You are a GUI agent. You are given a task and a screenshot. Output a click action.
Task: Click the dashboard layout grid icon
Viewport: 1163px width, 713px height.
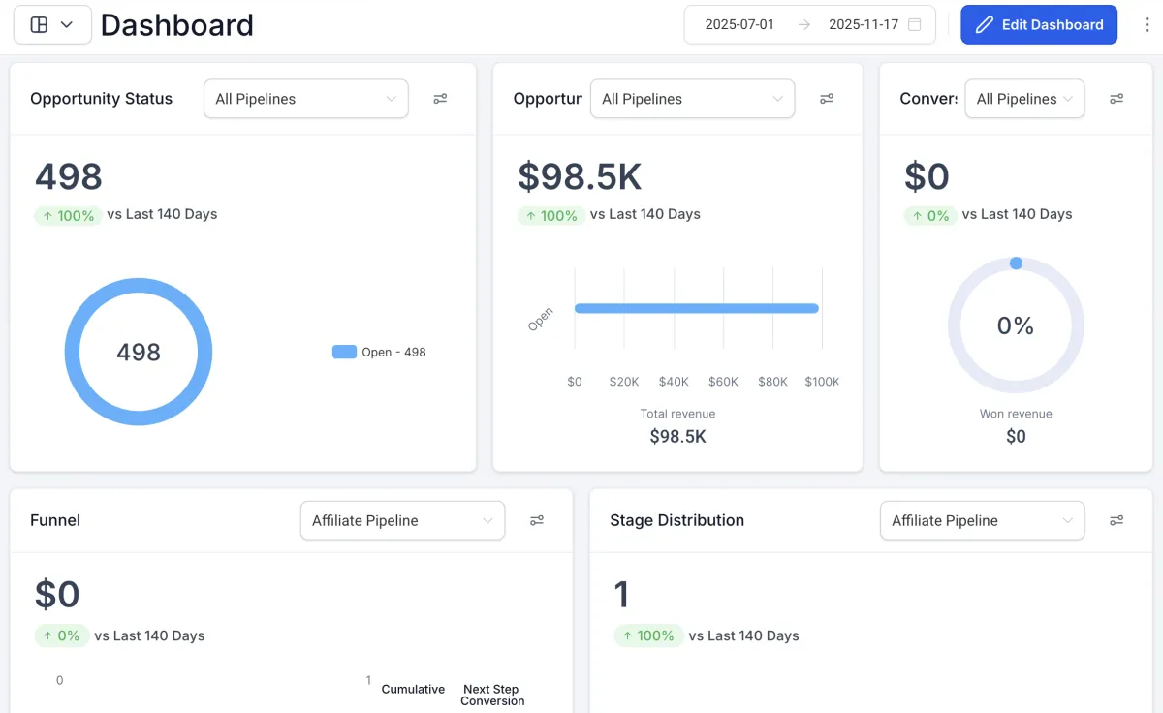pyautogui.click(x=39, y=25)
